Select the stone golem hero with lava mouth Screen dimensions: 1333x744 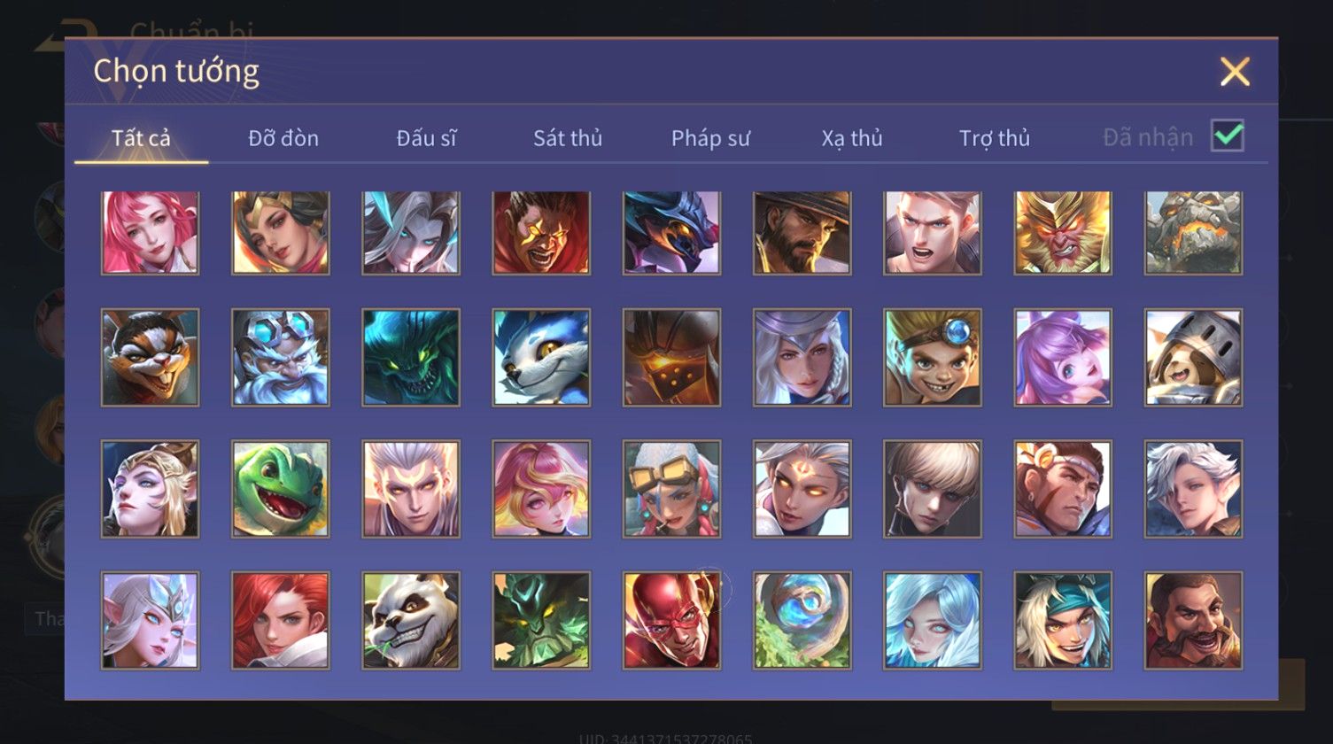click(1193, 233)
